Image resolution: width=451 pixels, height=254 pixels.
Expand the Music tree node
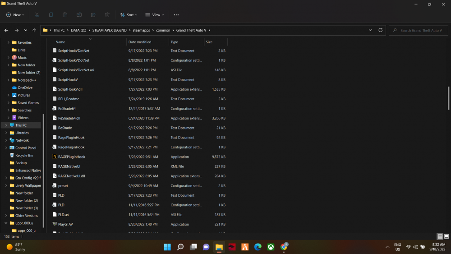coord(8,58)
